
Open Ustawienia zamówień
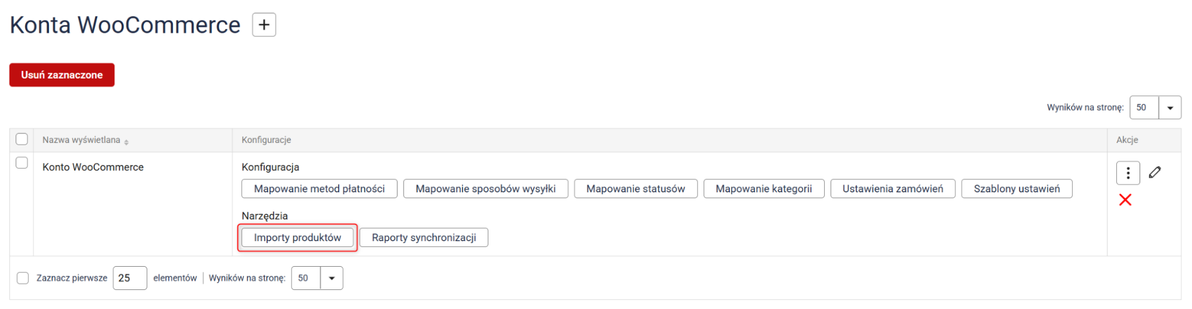[892, 189]
